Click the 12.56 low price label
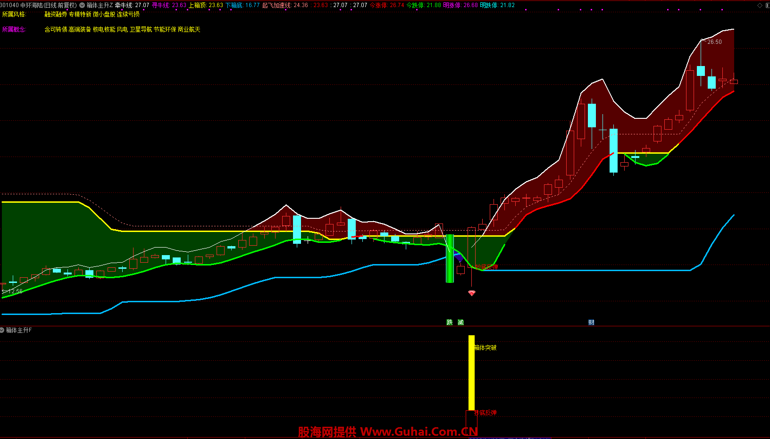Viewport: 770px width, 439px height. coord(15,291)
